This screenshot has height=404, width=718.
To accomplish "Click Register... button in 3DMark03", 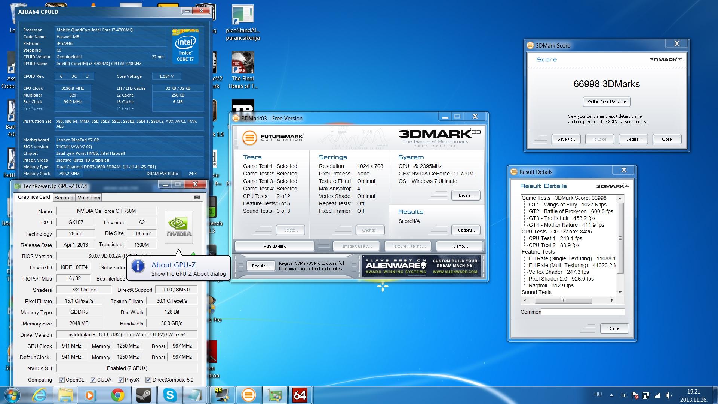I will (x=261, y=266).
